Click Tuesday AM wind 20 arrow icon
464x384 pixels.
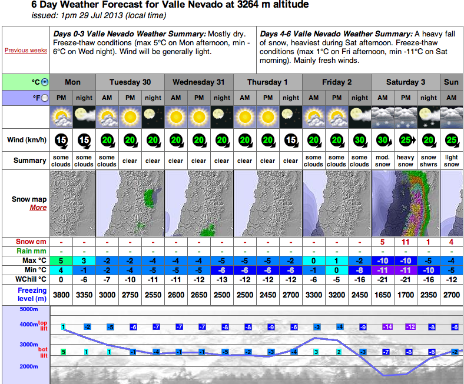pyautogui.click(x=107, y=141)
